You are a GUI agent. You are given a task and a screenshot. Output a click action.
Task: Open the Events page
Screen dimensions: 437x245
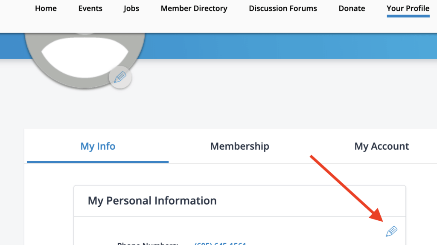click(90, 8)
